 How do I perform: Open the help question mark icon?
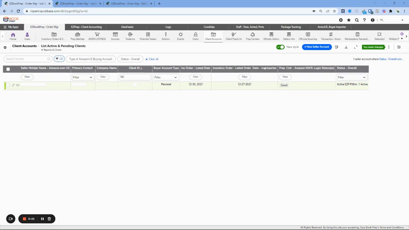coord(364,20)
